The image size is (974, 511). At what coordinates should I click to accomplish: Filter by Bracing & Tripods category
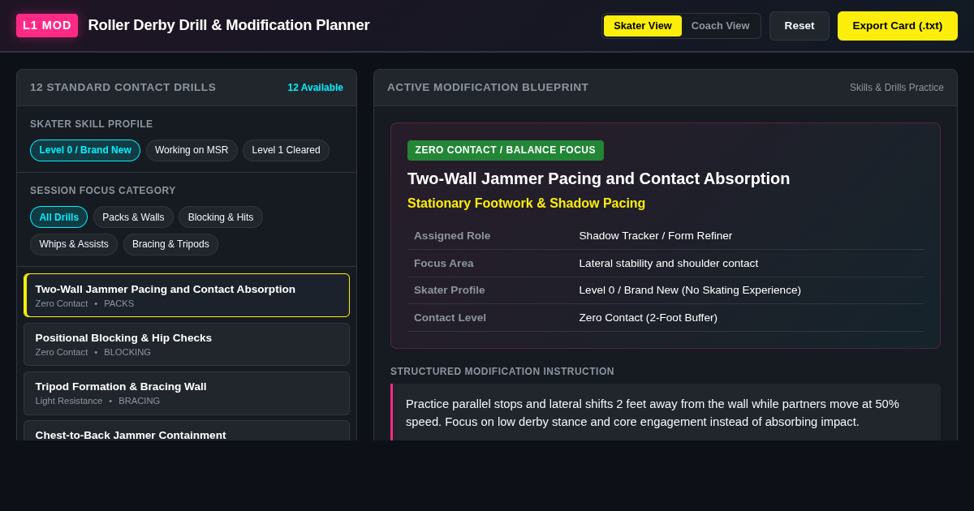[x=170, y=244]
